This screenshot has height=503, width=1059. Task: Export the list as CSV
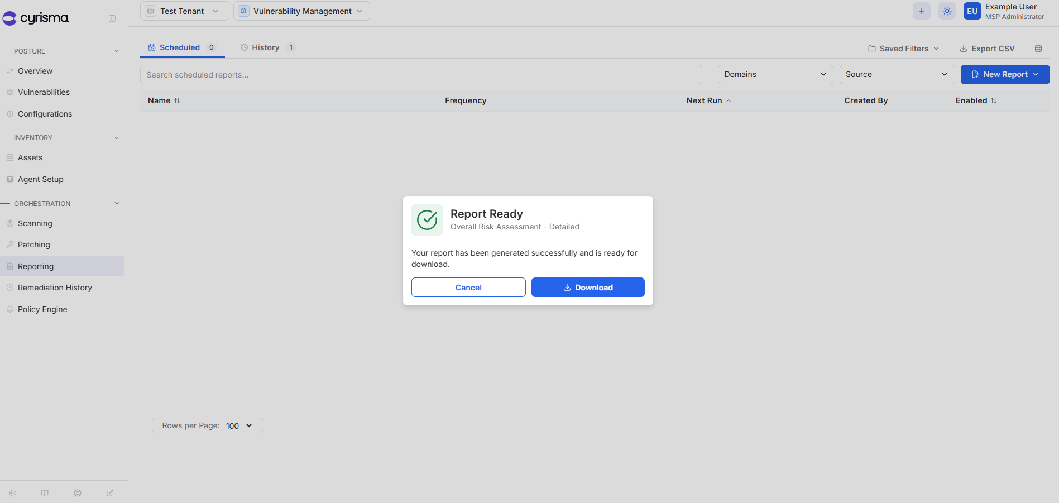(x=987, y=49)
